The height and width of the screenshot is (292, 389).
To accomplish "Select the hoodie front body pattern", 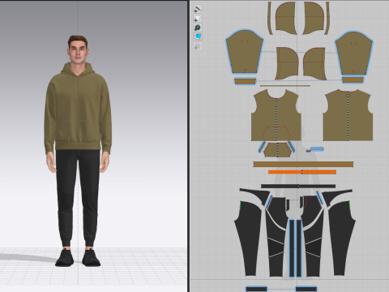I will (276, 116).
